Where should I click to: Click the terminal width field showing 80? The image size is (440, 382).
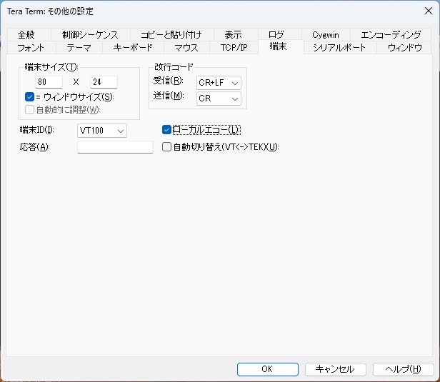pyautogui.click(x=49, y=82)
